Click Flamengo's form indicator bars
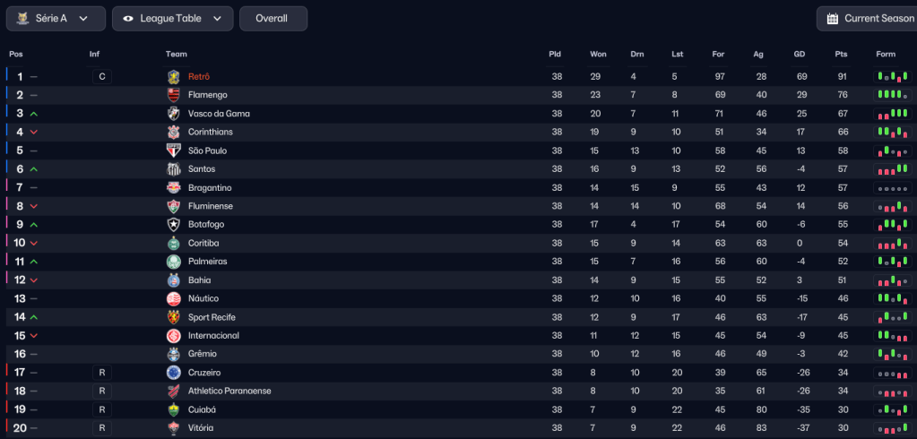The width and height of the screenshot is (917, 439). click(x=893, y=95)
